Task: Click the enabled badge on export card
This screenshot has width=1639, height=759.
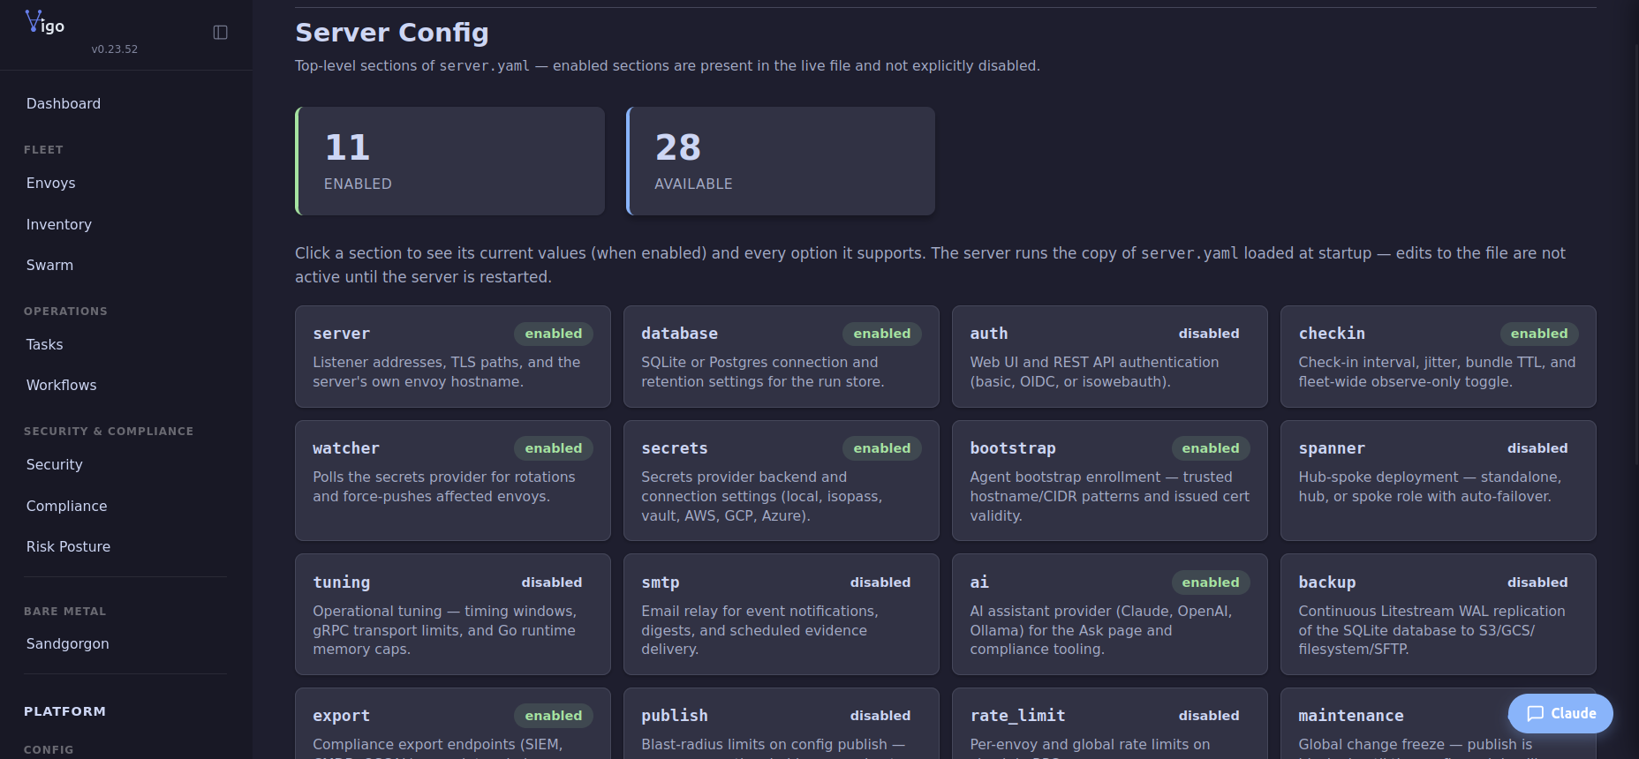Action: 554,716
